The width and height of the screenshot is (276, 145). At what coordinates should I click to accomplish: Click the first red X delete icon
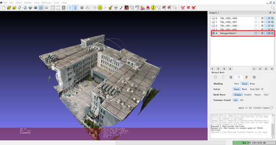click(x=183, y=8)
